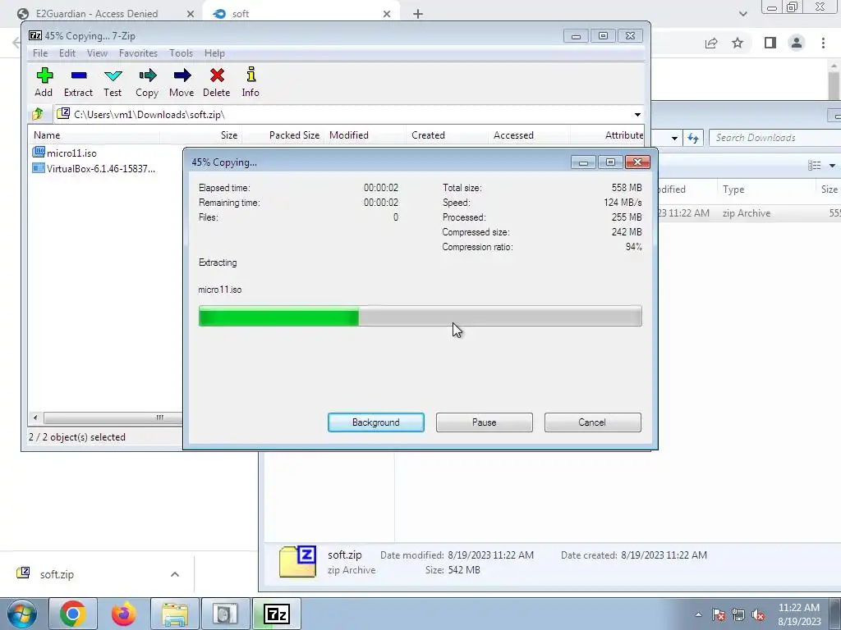
Task: Bookmark this page with the star icon
Action: tap(738, 43)
